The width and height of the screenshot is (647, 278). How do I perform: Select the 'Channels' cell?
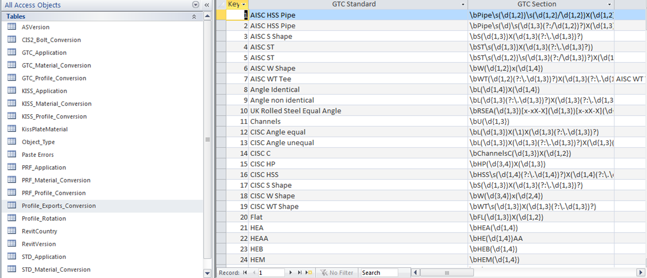pos(358,121)
